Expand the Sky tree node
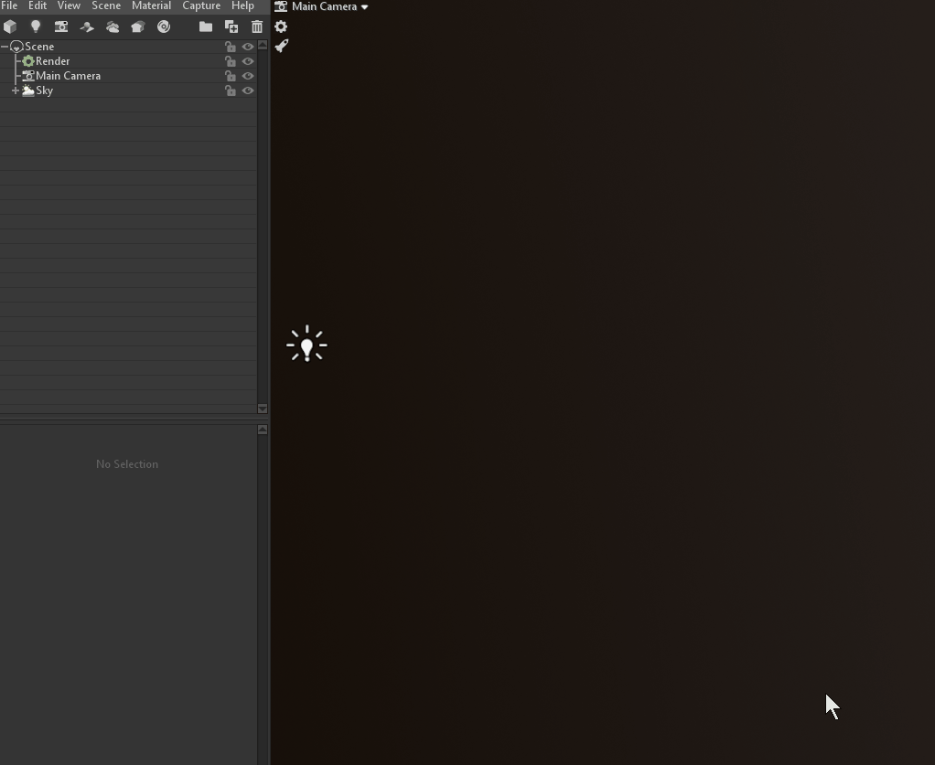Image resolution: width=935 pixels, height=765 pixels. tap(16, 90)
